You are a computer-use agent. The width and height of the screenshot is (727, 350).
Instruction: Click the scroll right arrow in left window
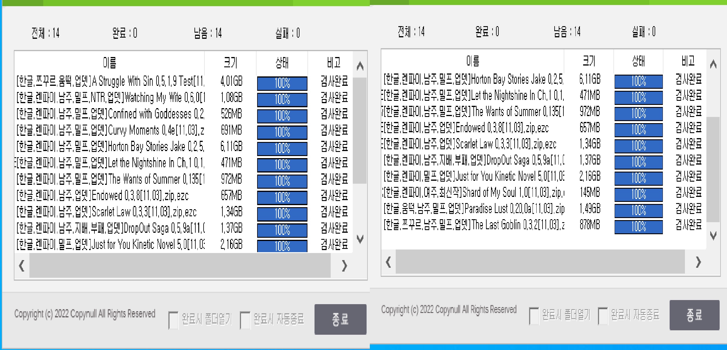[344, 266]
